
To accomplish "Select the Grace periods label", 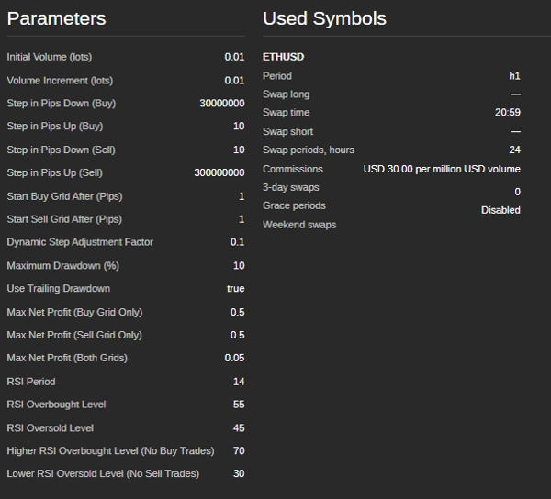I will [x=294, y=205].
